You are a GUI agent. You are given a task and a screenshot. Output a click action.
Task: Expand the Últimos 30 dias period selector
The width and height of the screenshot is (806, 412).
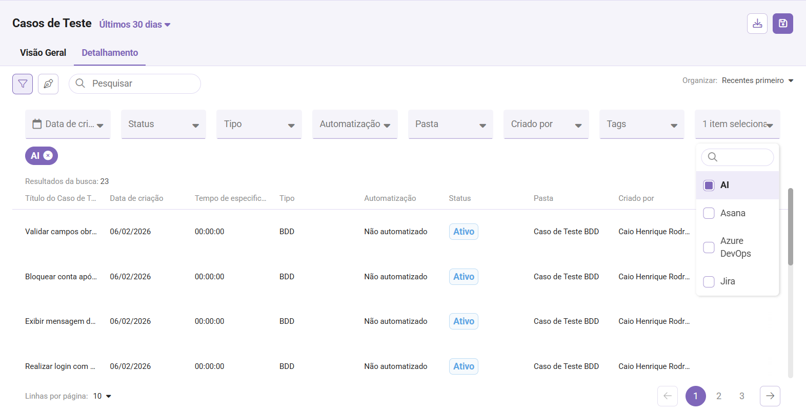click(x=134, y=25)
